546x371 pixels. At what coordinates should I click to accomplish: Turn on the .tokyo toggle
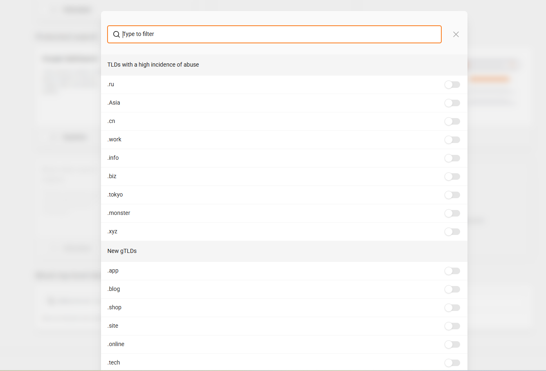[x=452, y=195]
